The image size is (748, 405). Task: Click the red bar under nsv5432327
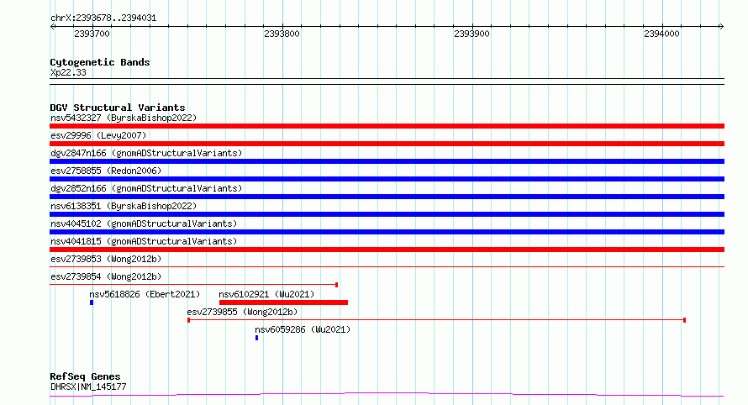pyautogui.click(x=387, y=126)
